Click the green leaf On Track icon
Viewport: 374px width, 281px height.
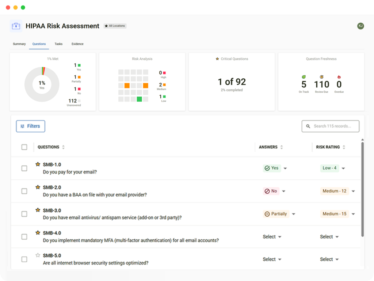(304, 77)
